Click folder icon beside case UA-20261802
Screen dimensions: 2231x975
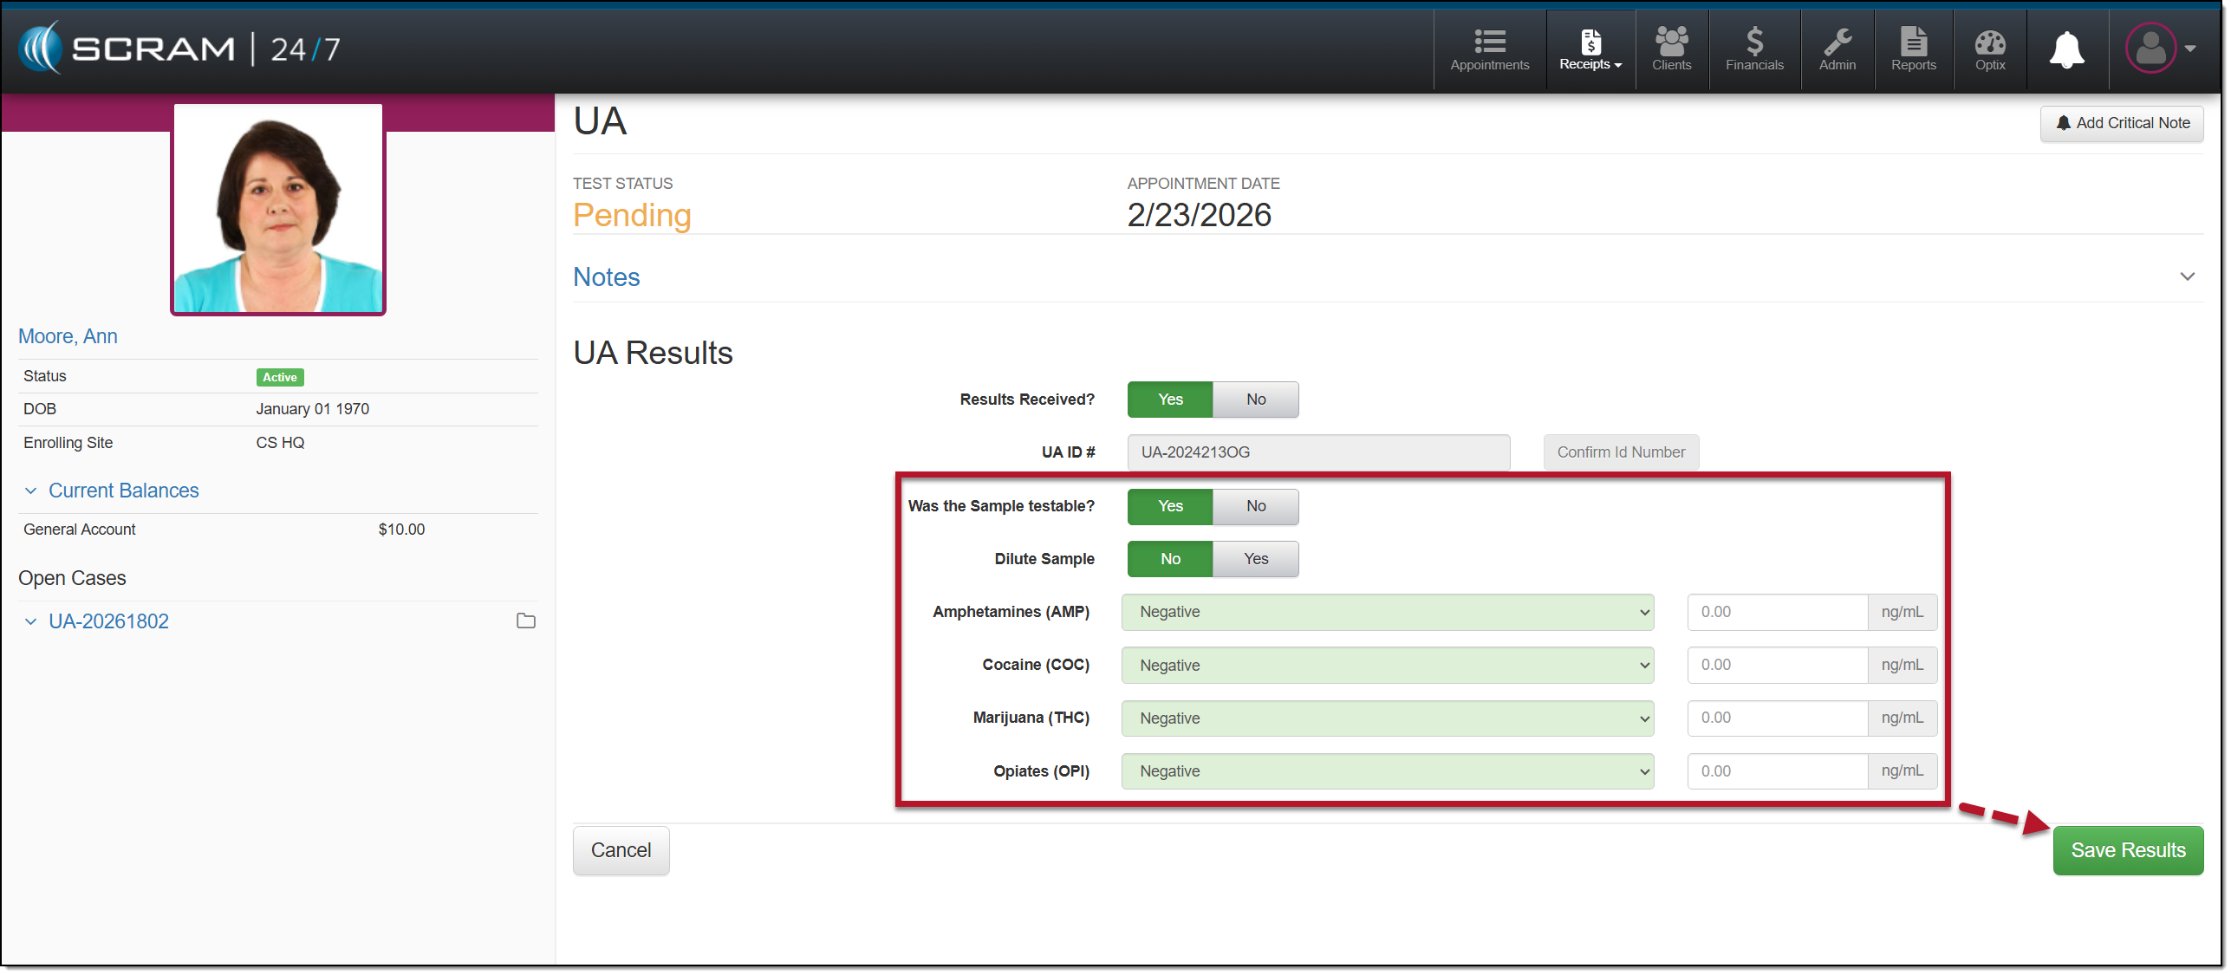tap(525, 621)
